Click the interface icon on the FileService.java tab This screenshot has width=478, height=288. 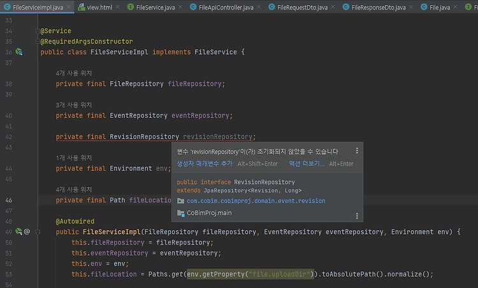131,7
